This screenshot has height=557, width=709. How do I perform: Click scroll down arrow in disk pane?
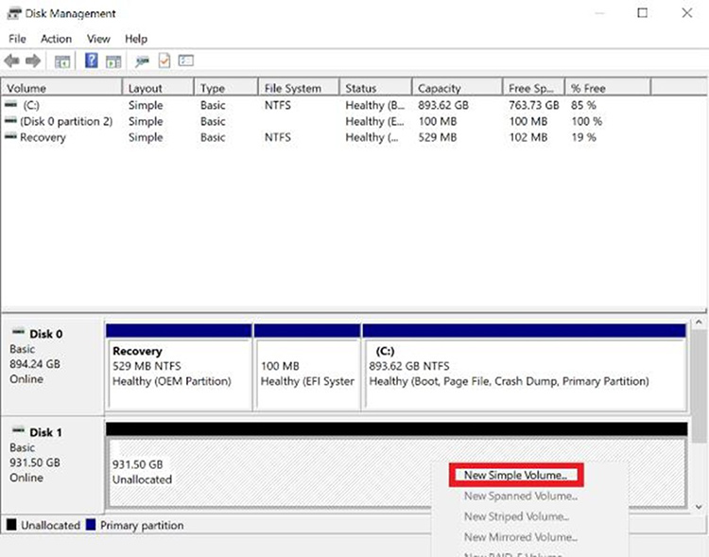coord(699,507)
